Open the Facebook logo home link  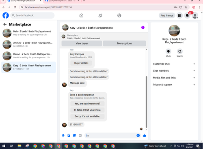(x=6, y=15)
